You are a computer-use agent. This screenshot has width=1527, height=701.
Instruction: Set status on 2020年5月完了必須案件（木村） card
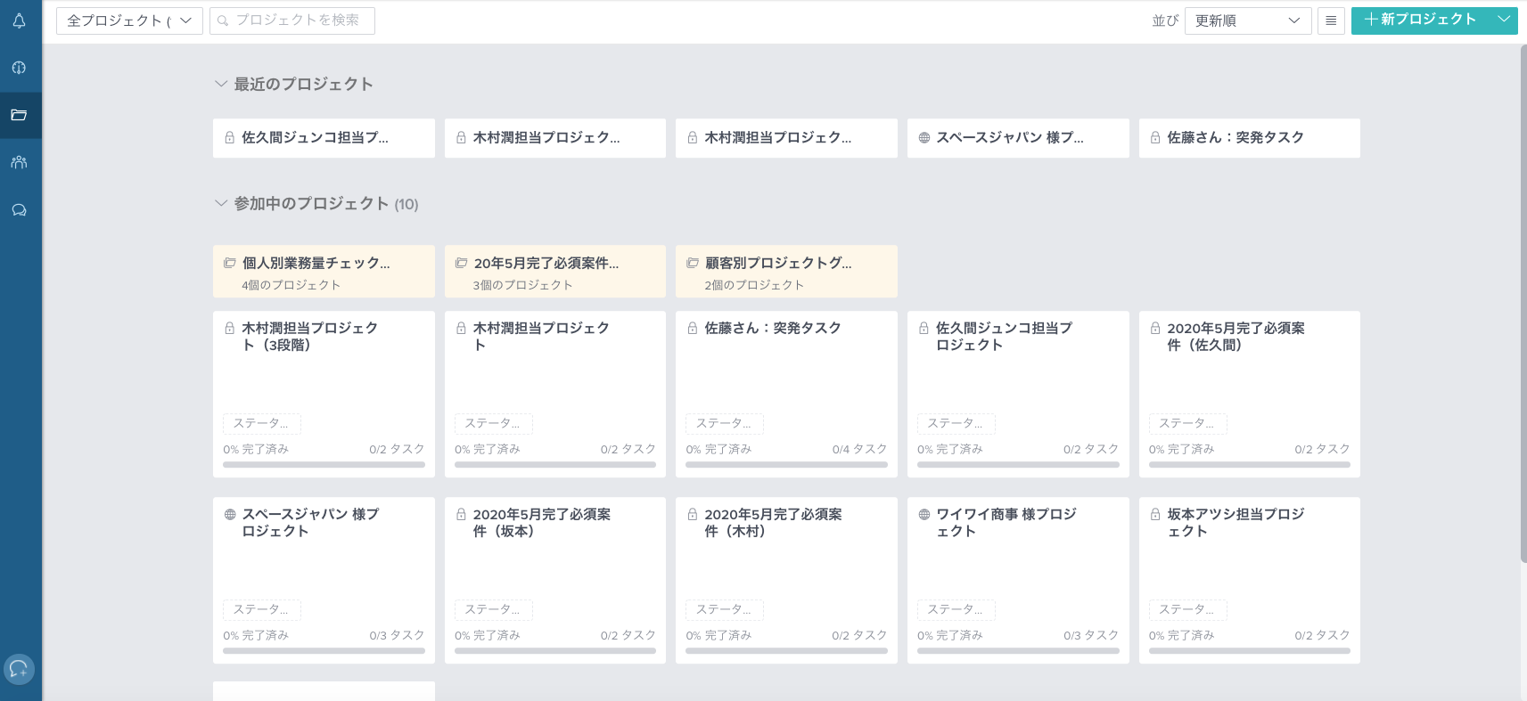[725, 610]
